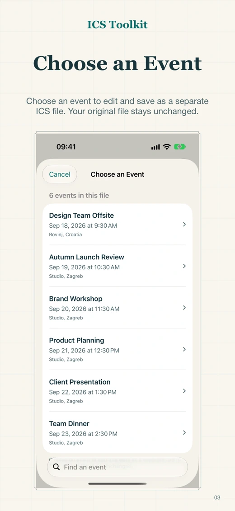Click the Choose an Event sheet title
The width and height of the screenshot is (235, 511).
pos(117,174)
